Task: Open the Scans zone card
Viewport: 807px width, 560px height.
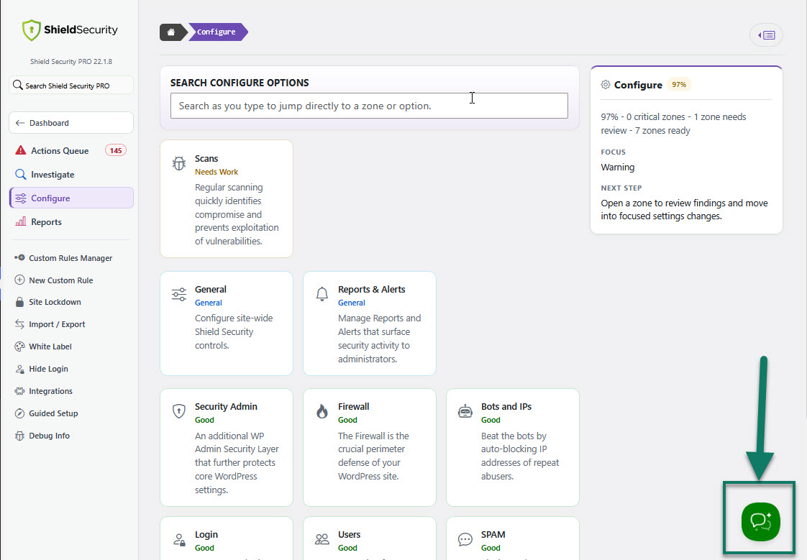Action: point(227,198)
